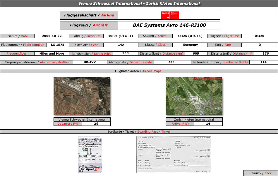The width and height of the screenshot is (278, 176).
Task: Click the Miles and More frequent flyer value
Action: tap(52, 53)
